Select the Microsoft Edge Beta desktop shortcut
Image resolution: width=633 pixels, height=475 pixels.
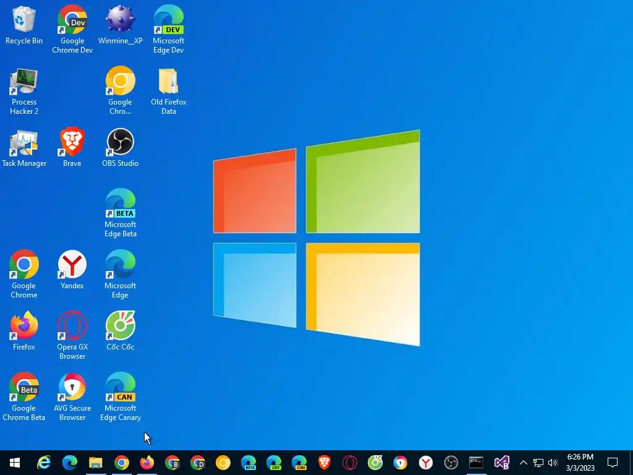(x=121, y=213)
